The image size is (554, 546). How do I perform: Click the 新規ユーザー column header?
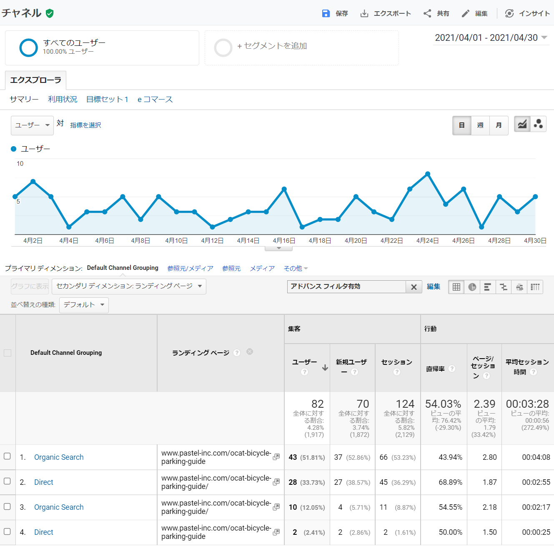352,367
